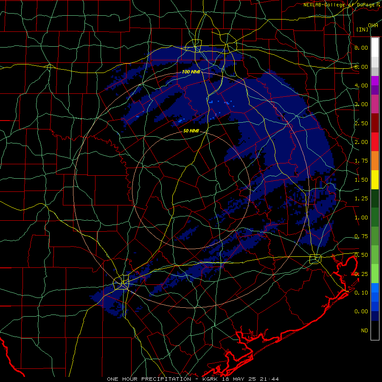Click the 2.00 legend label

[x=361, y=142]
